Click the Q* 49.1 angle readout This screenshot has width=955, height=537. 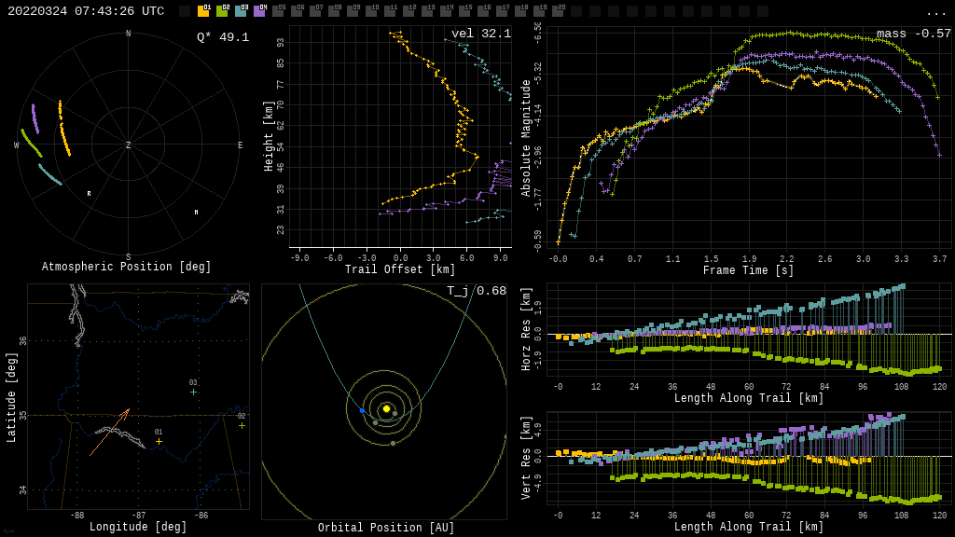[x=222, y=37]
